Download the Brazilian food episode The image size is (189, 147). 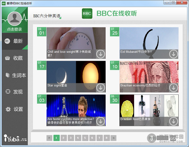tap(174, 121)
